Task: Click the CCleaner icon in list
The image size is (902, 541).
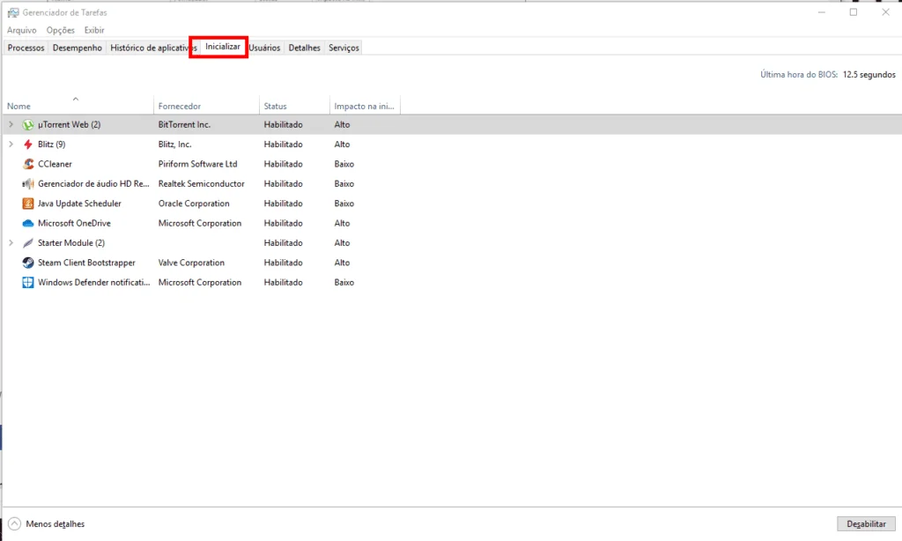Action: click(27, 164)
